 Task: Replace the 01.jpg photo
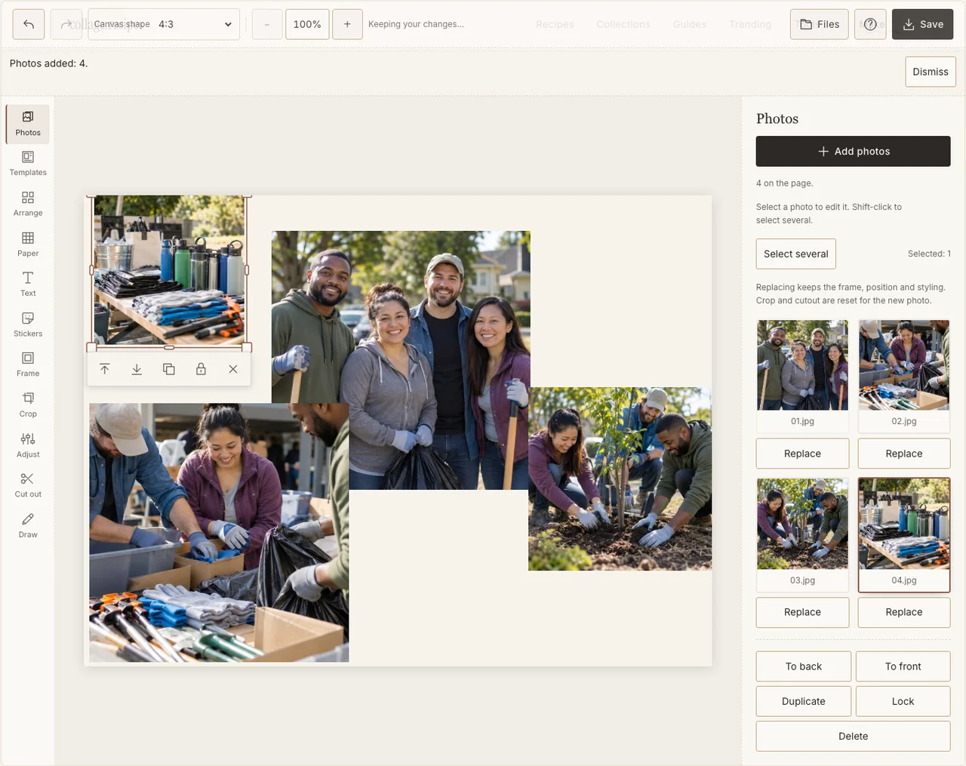(x=802, y=454)
